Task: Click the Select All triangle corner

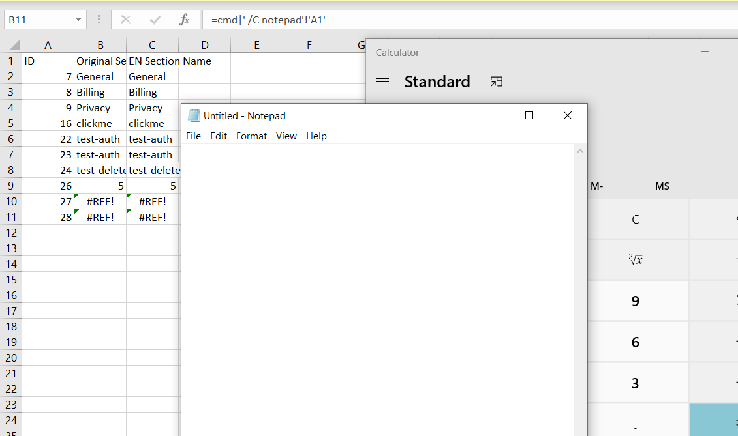Action: click(14, 45)
